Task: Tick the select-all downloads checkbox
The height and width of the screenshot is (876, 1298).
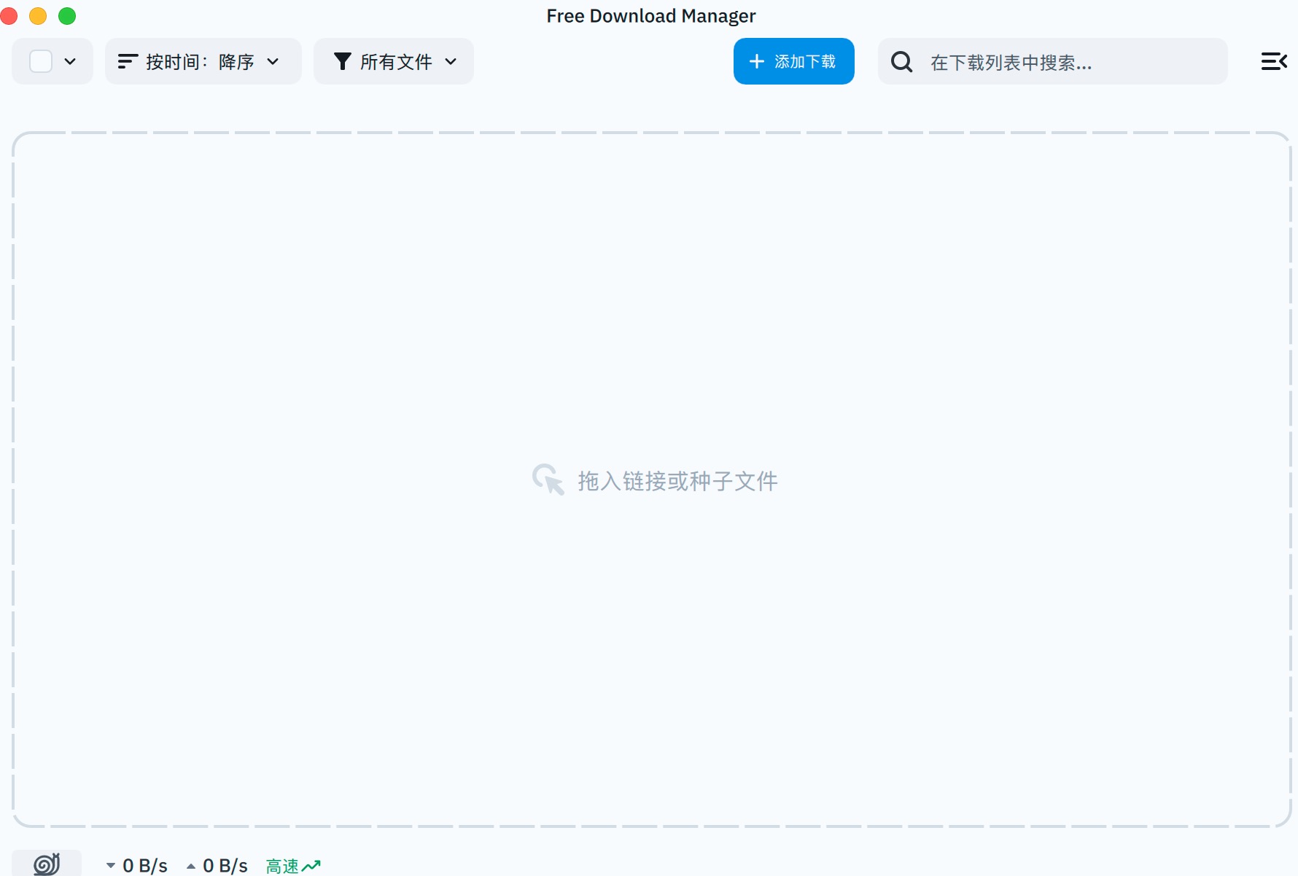Action: pos(41,61)
